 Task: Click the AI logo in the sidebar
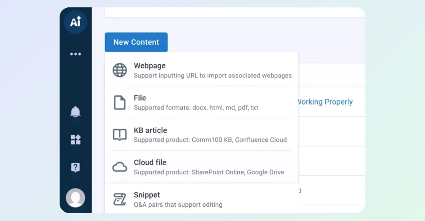(x=75, y=22)
